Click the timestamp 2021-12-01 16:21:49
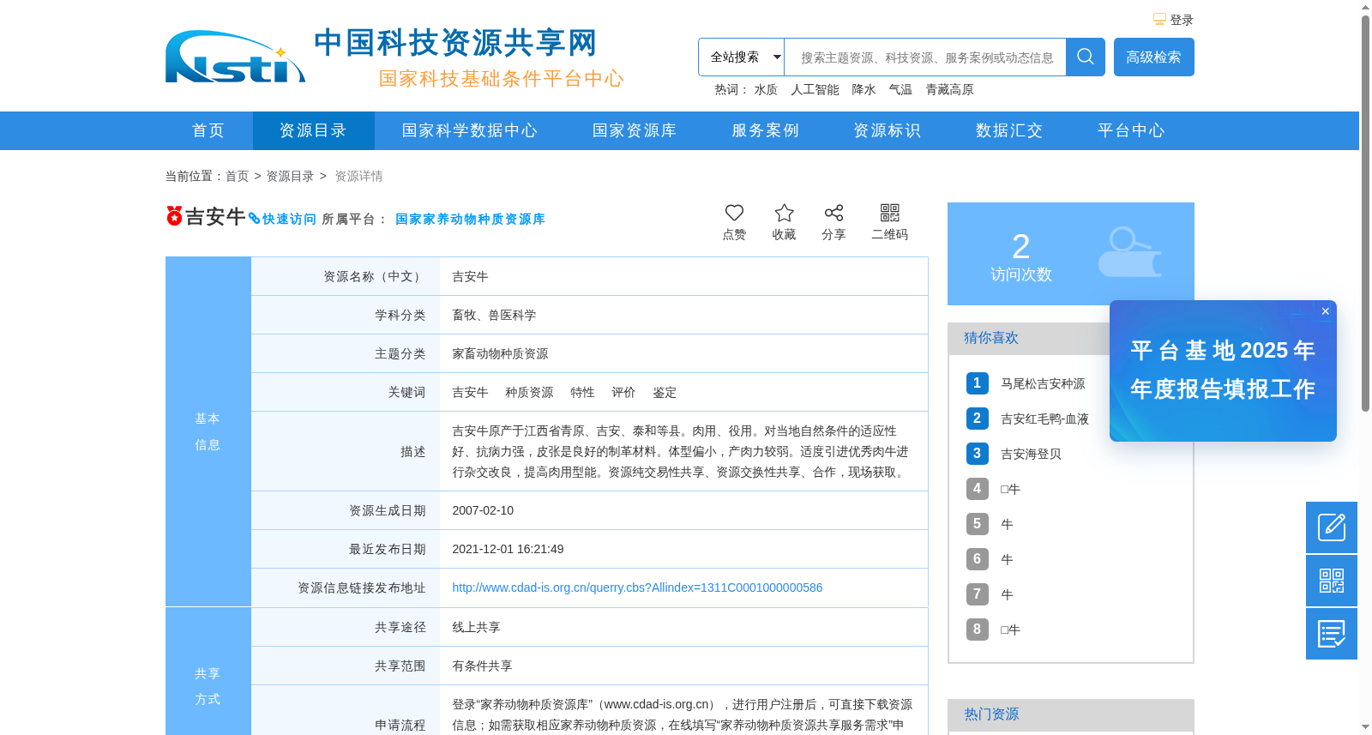The width and height of the screenshot is (1372, 735). click(508, 549)
